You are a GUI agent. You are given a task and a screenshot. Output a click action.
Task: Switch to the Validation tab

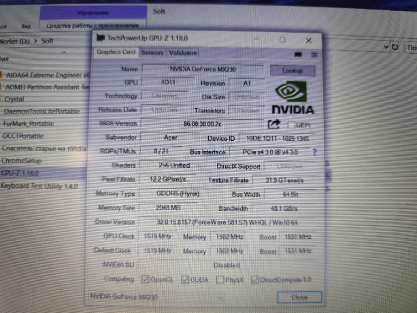pyautogui.click(x=183, y=53)
